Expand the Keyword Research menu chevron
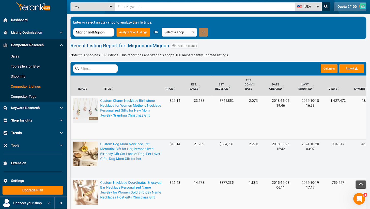 [x=61, y=108]
